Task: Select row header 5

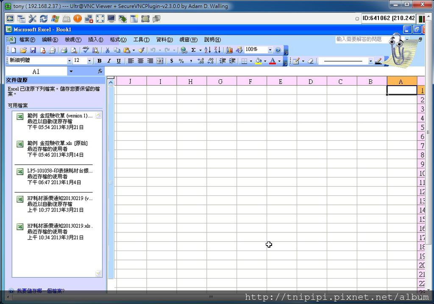Action: coord(421,127)
